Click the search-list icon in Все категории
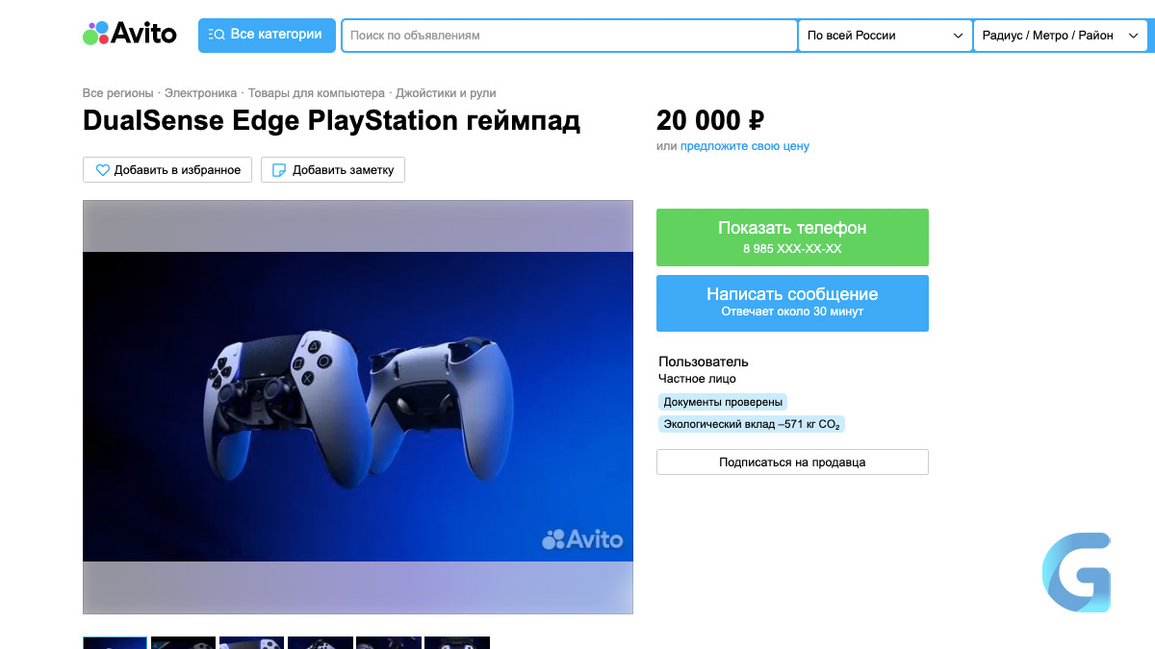Image resolution: width=1155 pixels, height=649 pixels. pos(217,35)
